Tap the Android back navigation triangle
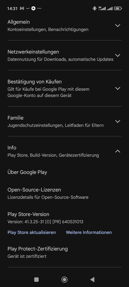Viewport: 129px width, 287px height. click(92, 280)
